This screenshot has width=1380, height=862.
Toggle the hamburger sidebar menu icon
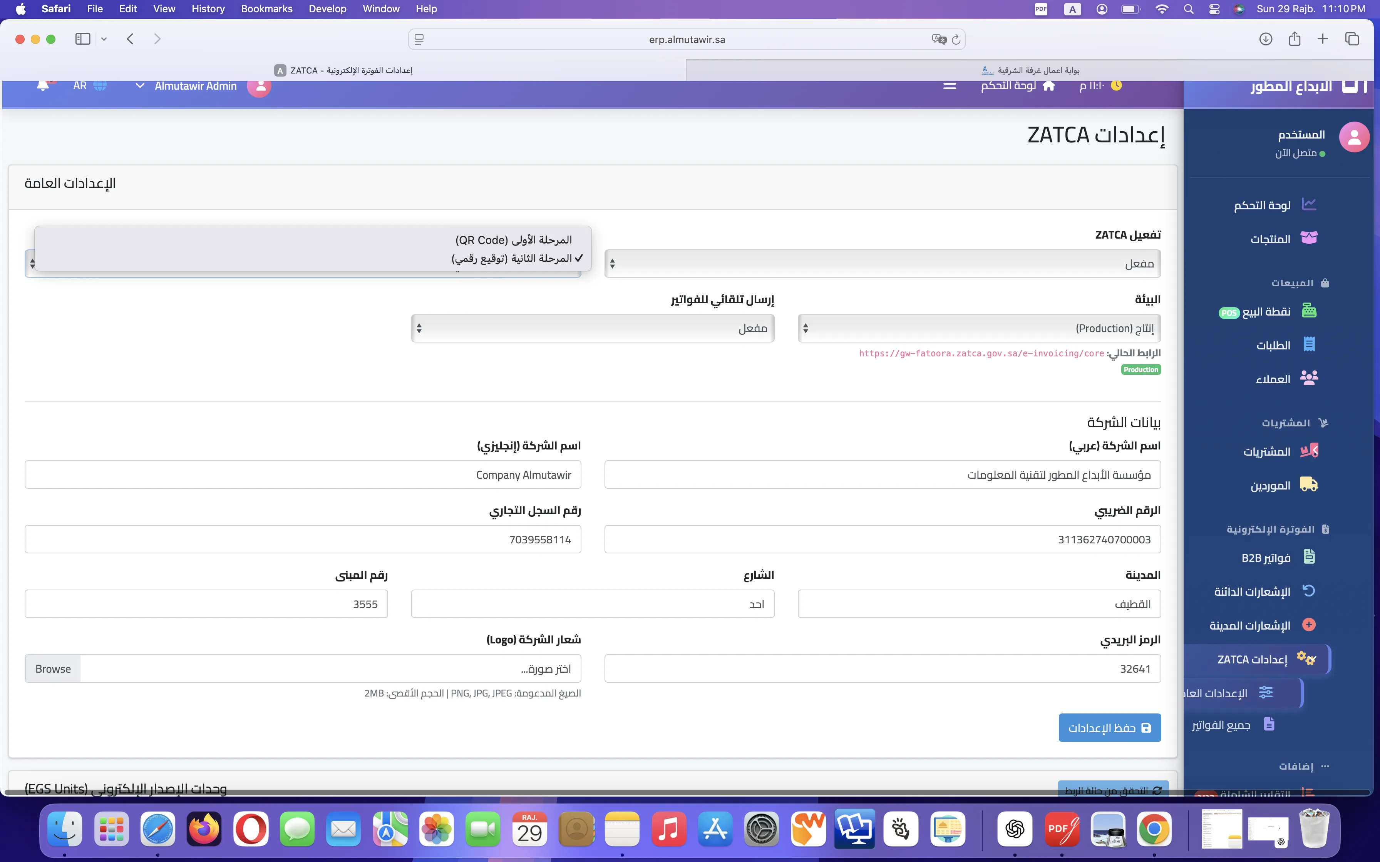click(950, 86)
